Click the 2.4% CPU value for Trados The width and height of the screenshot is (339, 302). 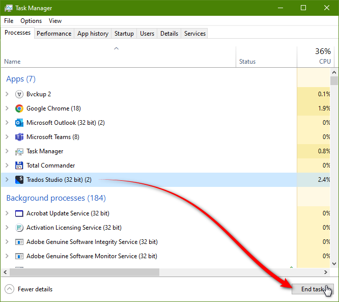click(x=324, y=180)
